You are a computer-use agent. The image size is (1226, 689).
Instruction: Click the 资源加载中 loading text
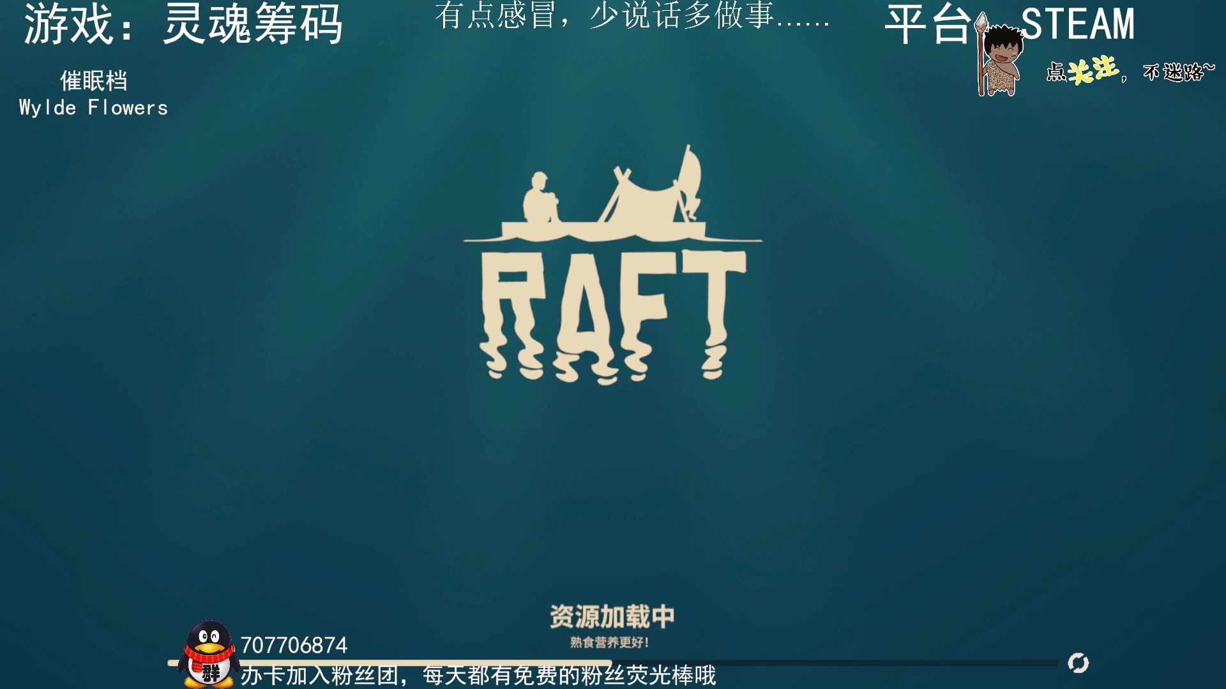point(612,615)
